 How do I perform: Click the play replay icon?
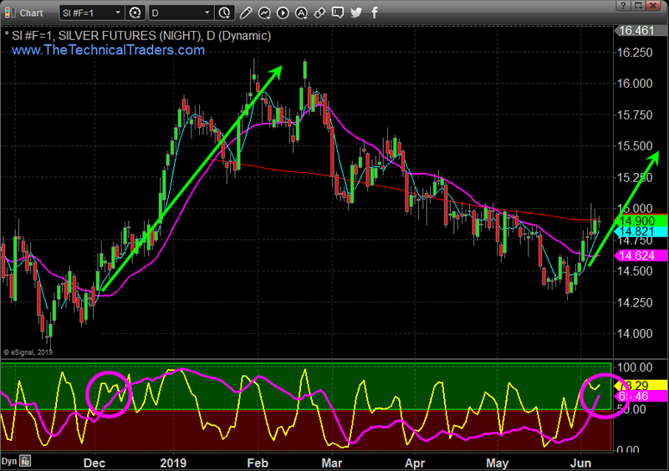282,13
